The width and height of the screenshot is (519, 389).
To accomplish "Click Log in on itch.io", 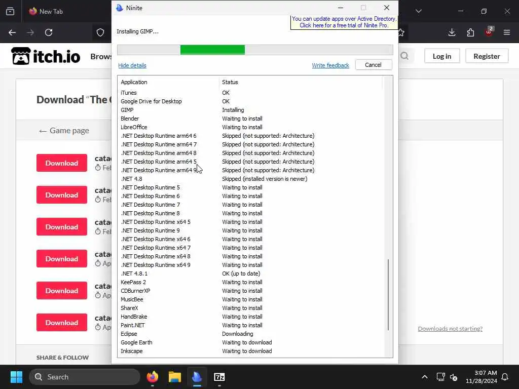I will click(x=442, y=56).
